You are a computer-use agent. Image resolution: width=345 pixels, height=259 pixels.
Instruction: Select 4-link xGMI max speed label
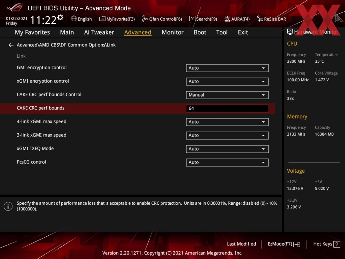click(41, 121)
